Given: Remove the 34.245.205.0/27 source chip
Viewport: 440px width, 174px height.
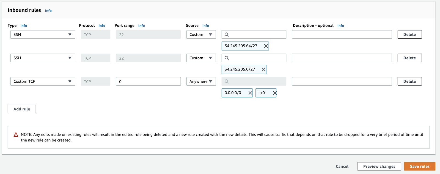Looking at the screenshot, I should [x=264, y=69].
